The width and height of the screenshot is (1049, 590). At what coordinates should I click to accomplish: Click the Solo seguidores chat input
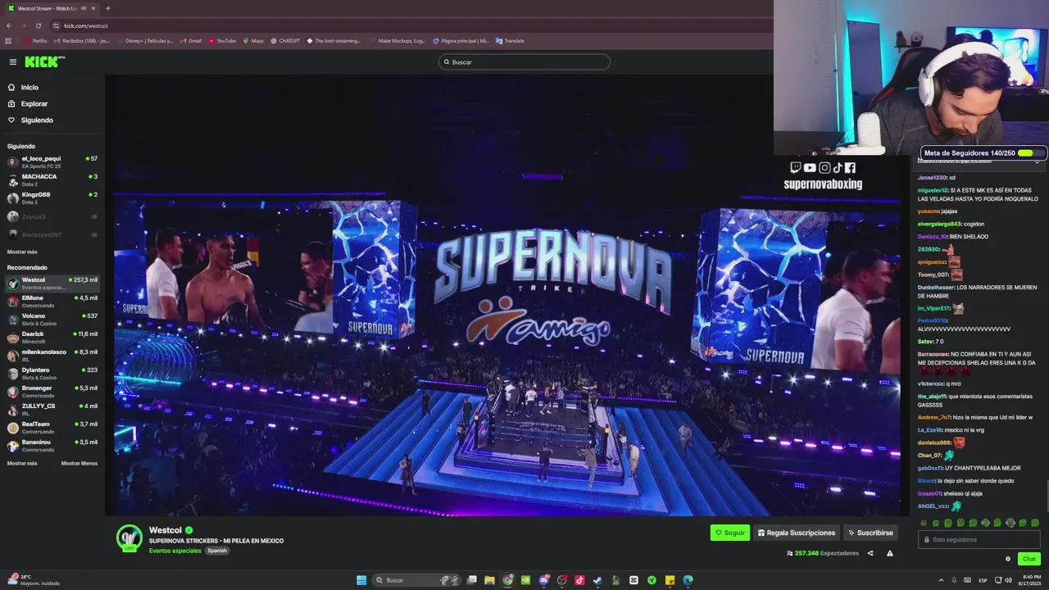point(979,539)
